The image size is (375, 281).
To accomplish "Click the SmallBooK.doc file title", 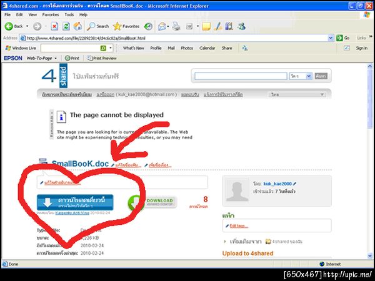I will (80, 164).
